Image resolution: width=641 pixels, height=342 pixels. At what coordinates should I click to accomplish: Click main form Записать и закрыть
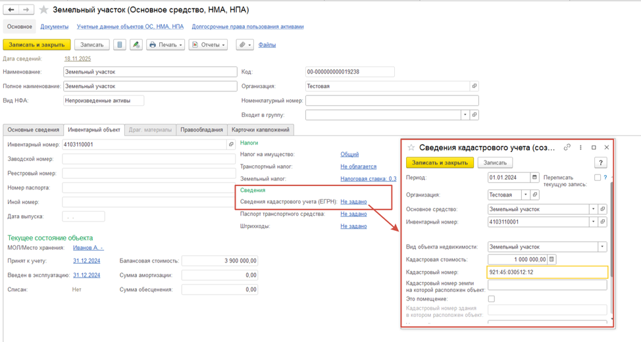pos(37,45)
